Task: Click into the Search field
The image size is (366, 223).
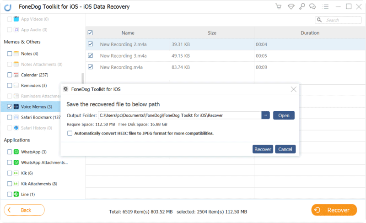Action: click(x=338, y=20)
